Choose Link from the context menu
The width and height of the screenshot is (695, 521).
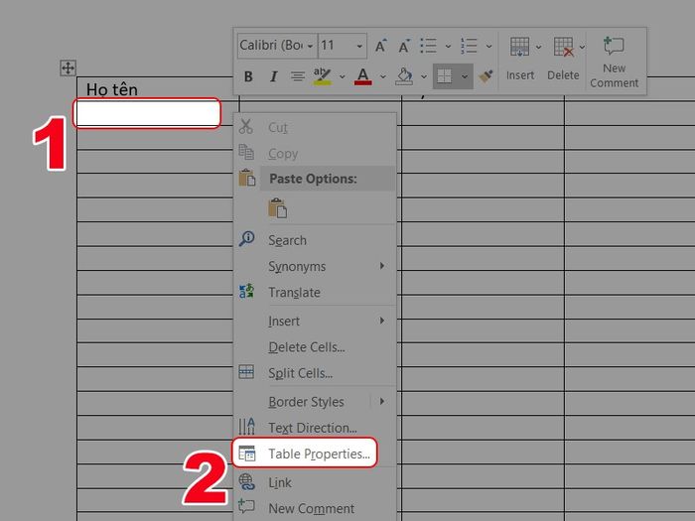click(315, 482)
